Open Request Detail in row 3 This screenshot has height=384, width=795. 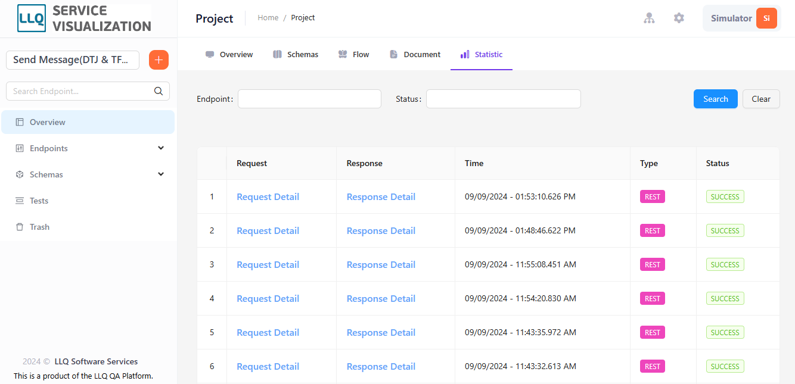268,265
